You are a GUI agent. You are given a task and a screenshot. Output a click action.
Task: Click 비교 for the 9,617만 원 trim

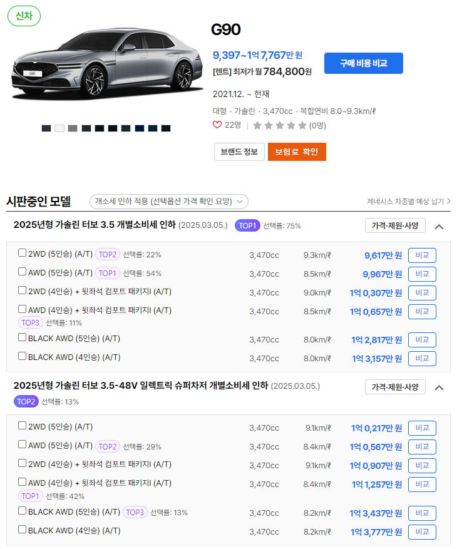(x=422, y=255)
